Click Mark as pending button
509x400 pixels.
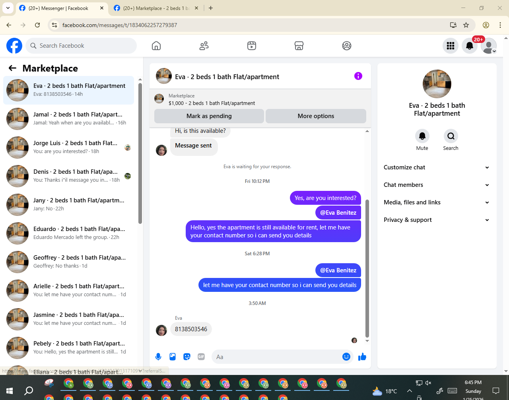(209, 116)
